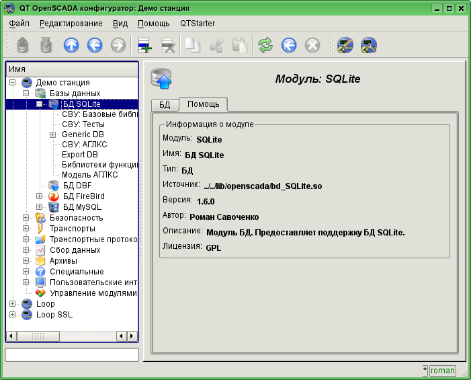Click the Транспорты lightning icon
The height and width of the screenshot is (380, 471).
tap(40, 229)
